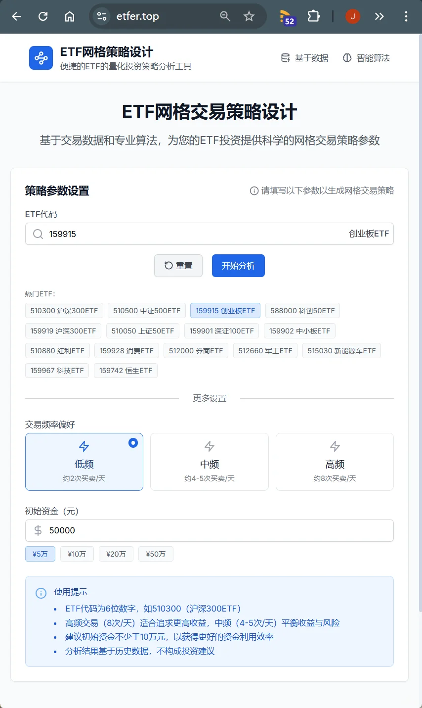Screen dimensions: 422x708
Task: Click the info icon beside 使用提示
Action: click(41, 593)
